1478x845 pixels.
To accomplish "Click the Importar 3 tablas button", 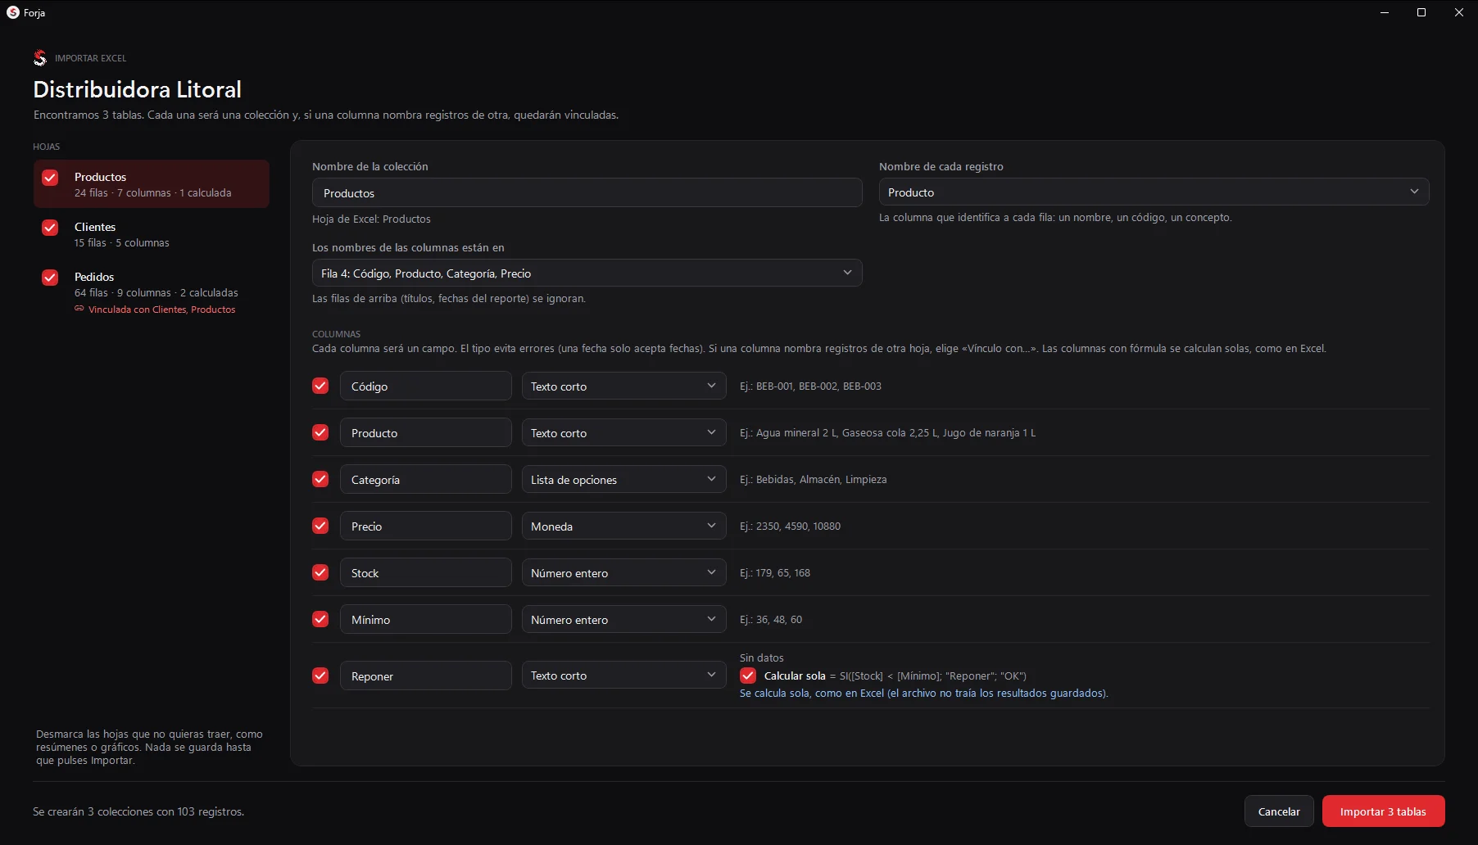I will pos(1383,811).
